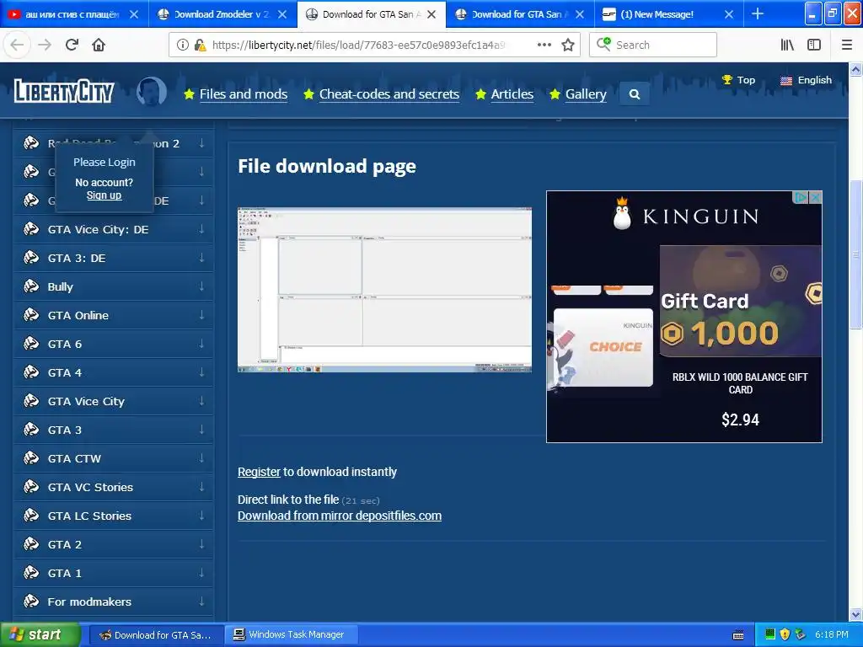Open the Library icon in toolbar
The image size is (863, 647).
tap(787, 45)
